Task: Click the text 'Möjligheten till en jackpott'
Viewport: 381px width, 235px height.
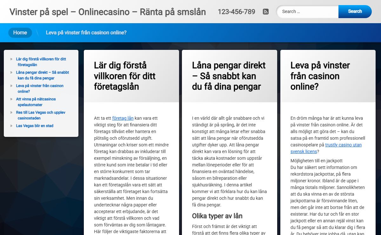Action: click(x=317, y=161)
